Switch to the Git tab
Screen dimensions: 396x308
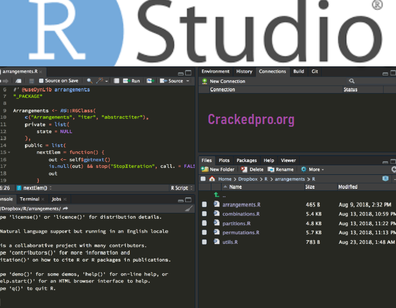click(315, 72)
